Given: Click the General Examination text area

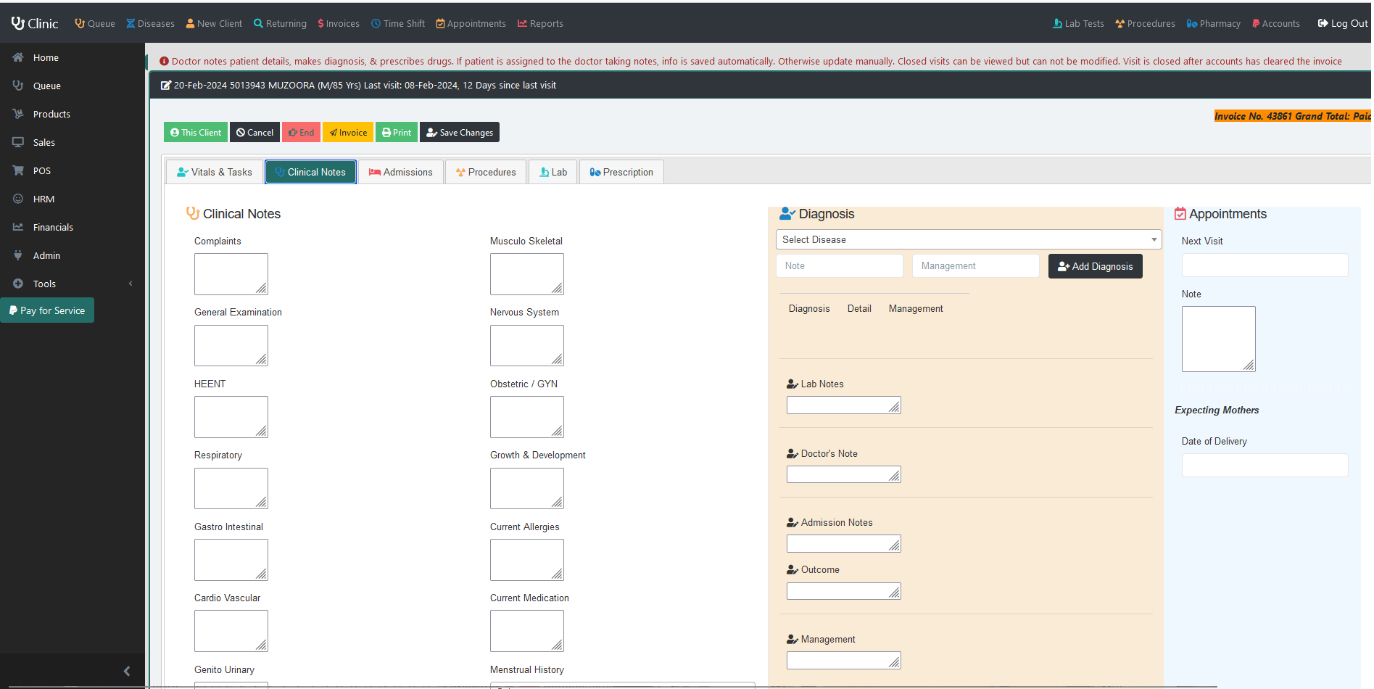Looking at the screenshot, I should (231, 345).
